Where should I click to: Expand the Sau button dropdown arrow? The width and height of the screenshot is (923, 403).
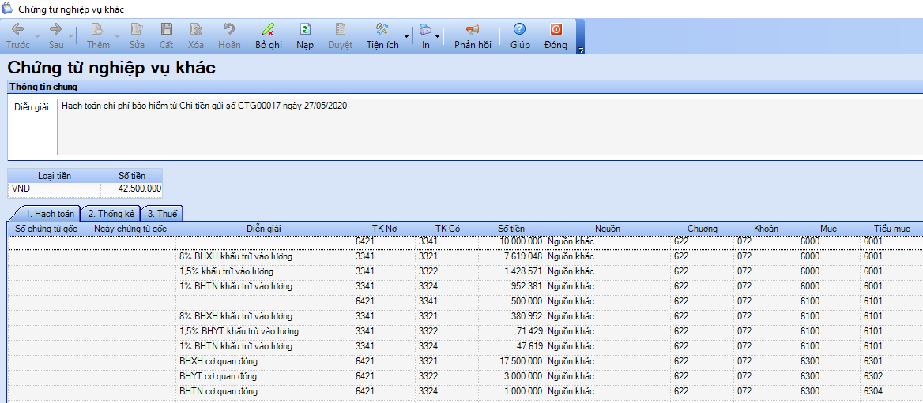[x=71, y=36]
